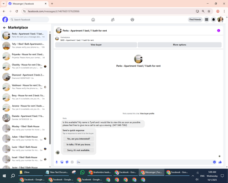Open the notifications bell
The height and width of the screenshot is (183, 228).
click(x=213, y=20)
